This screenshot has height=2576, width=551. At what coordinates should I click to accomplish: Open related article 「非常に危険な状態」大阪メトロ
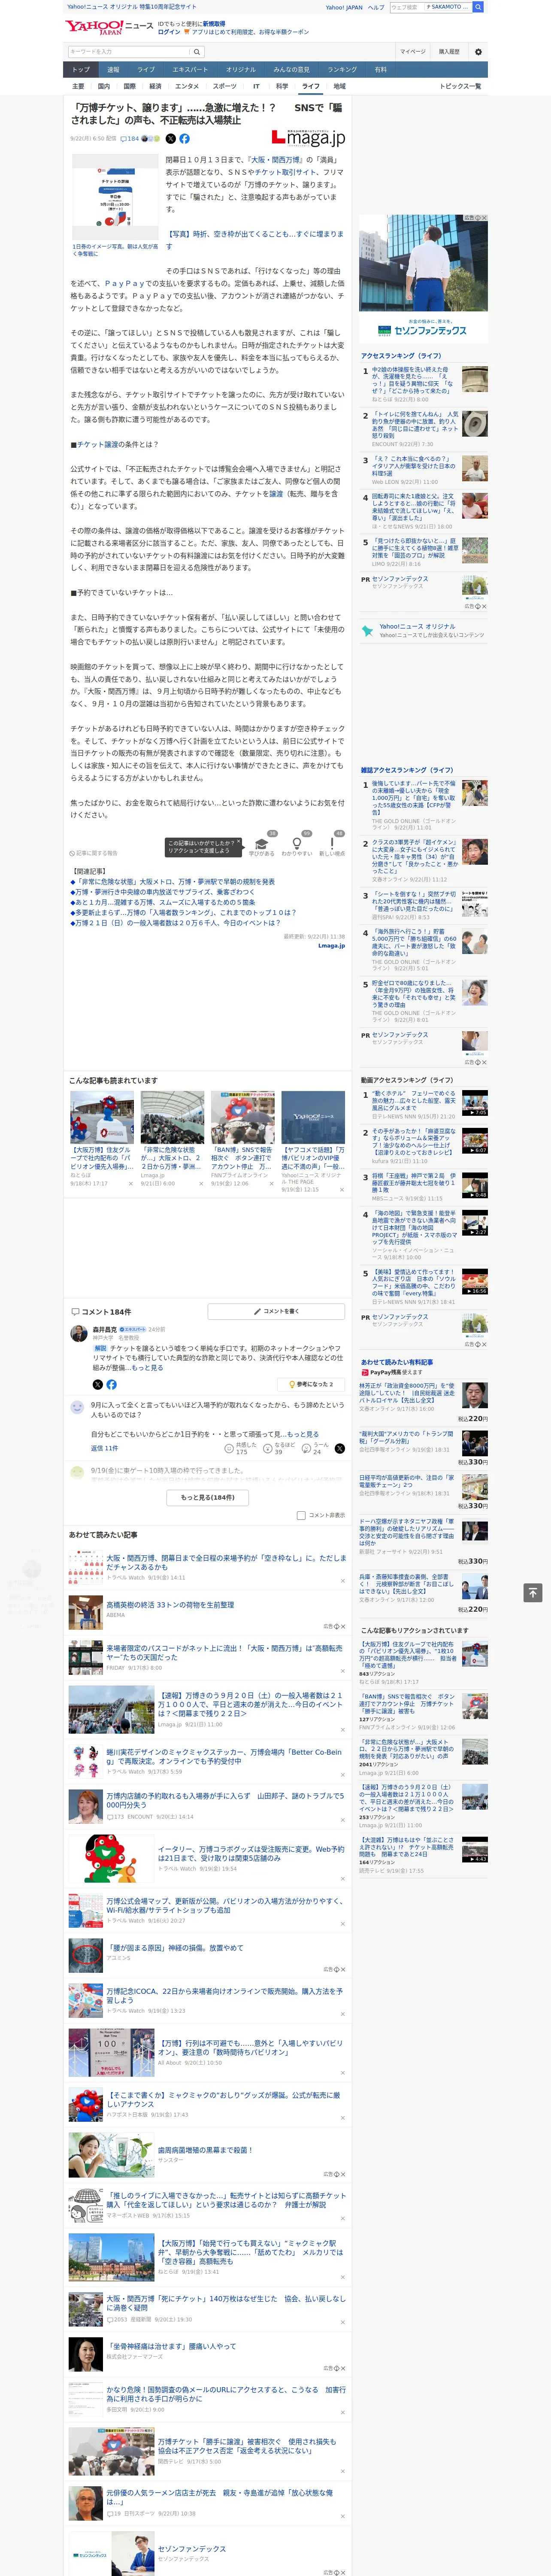pyautogui.click(x=175, y=882)
